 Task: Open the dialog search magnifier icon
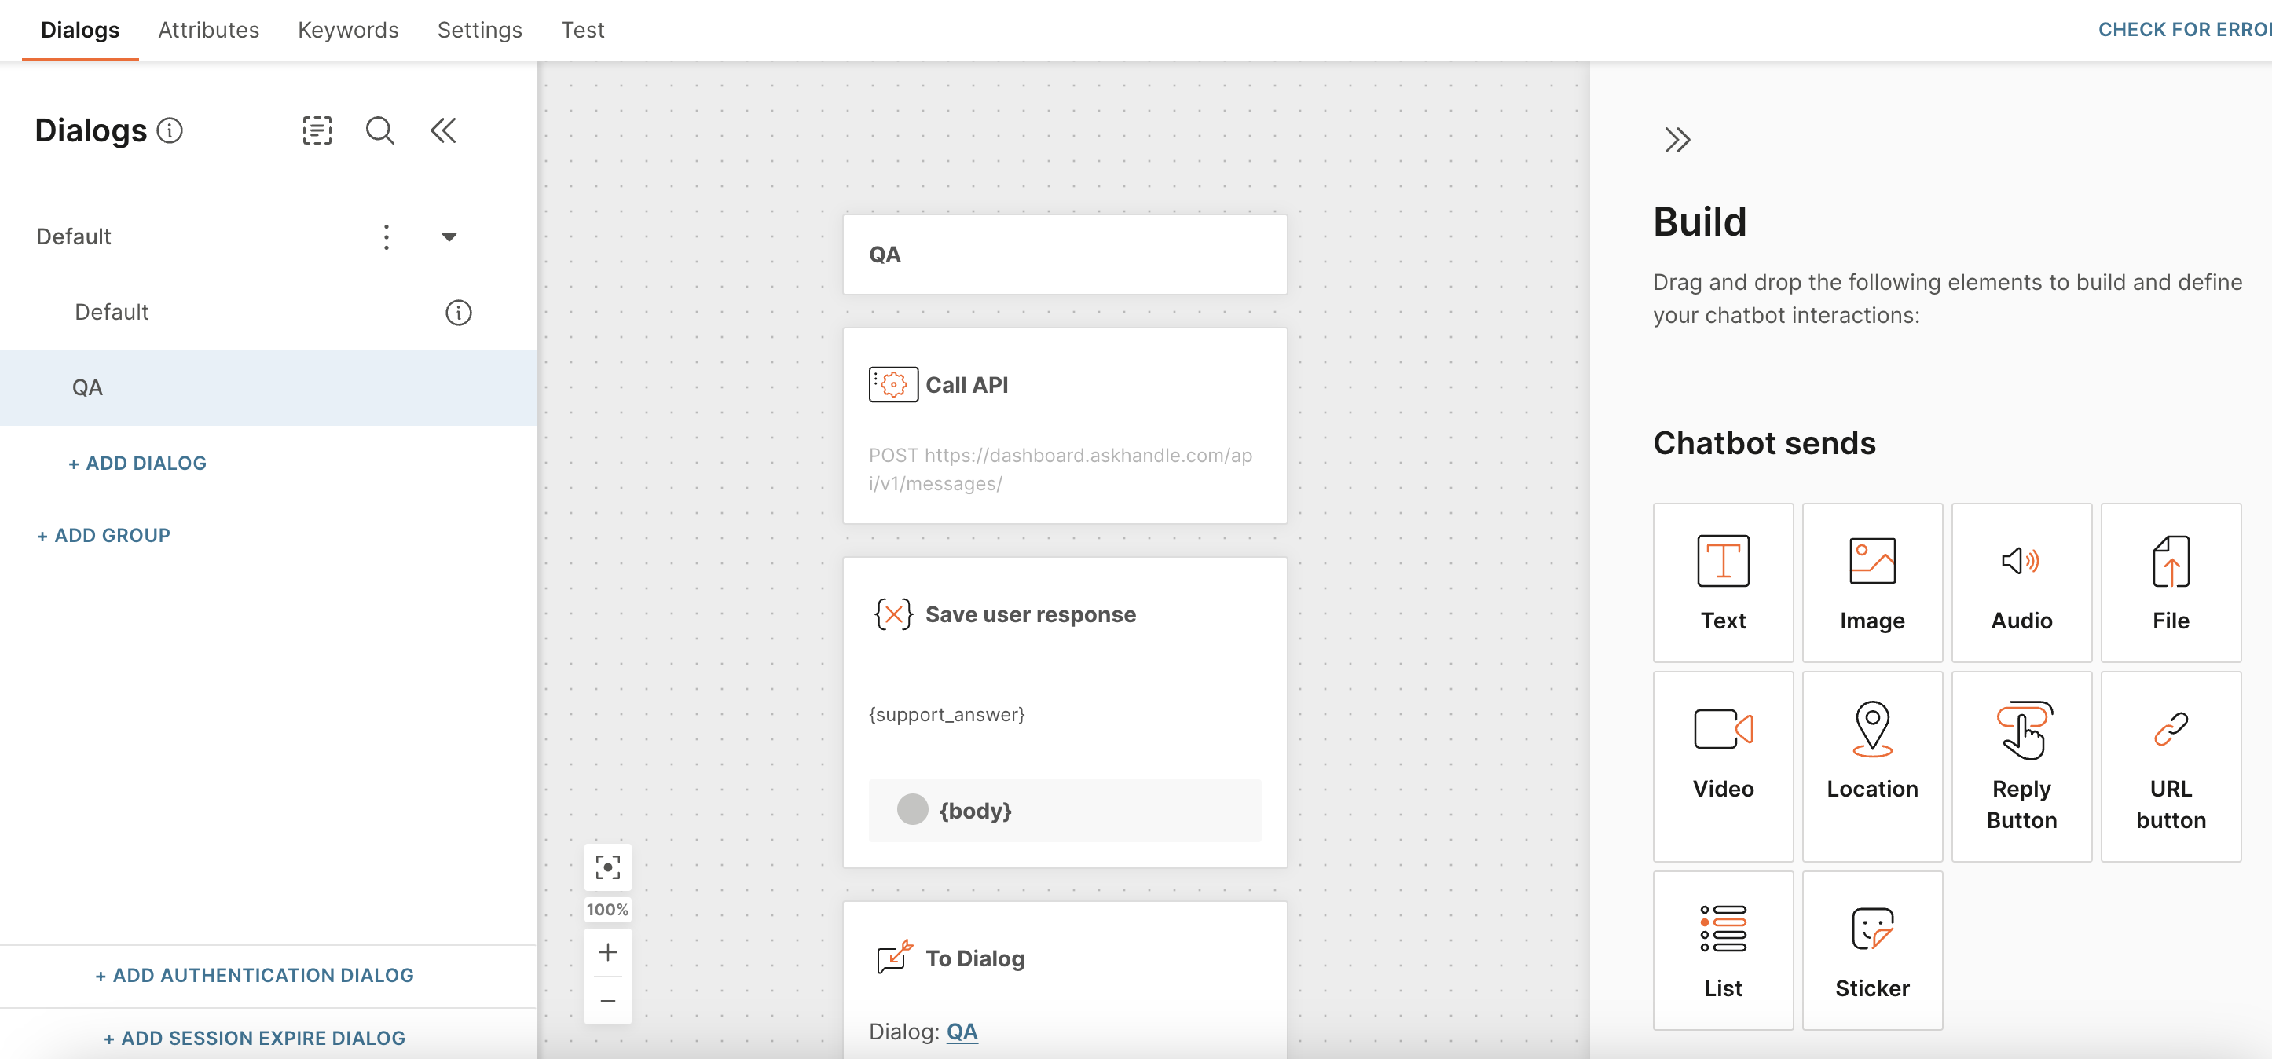tap(380, 130)
